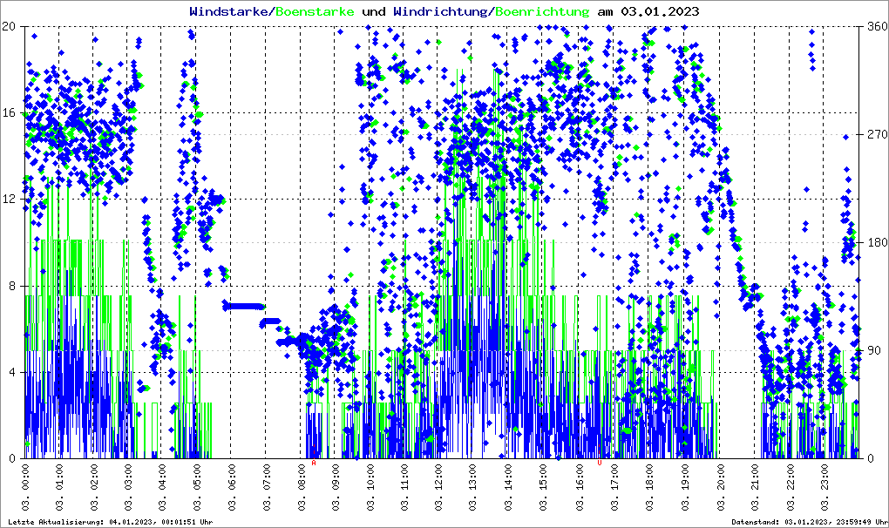Click the '03. 23:00' time axis label
The height and width of the screenshot is (528, 889).
[x=825, y=487]
